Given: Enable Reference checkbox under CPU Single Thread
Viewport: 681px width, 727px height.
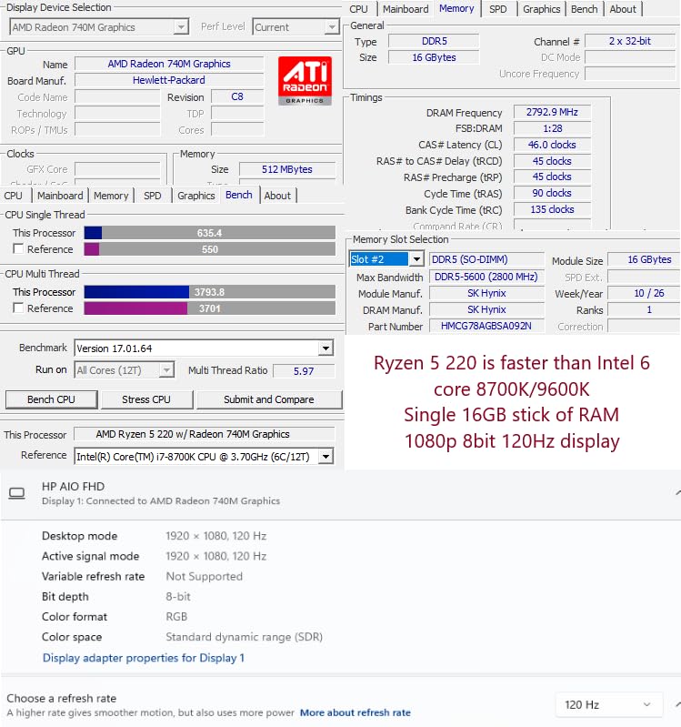Looking at the screenshot, I should tap(18, 249).
